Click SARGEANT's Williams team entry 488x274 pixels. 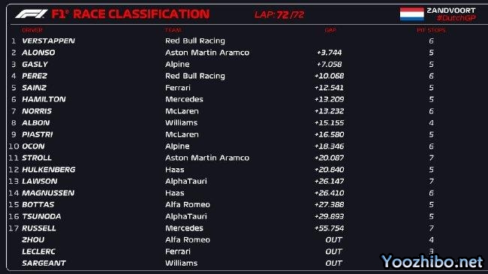click(x=181, y=263)
